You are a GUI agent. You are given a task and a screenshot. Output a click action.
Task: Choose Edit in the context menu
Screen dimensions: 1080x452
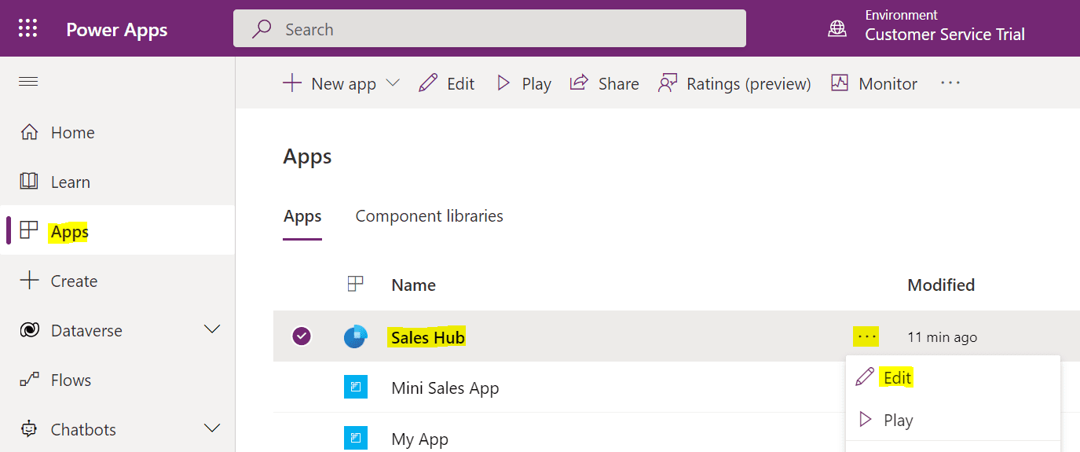click(x=953, y=377)
